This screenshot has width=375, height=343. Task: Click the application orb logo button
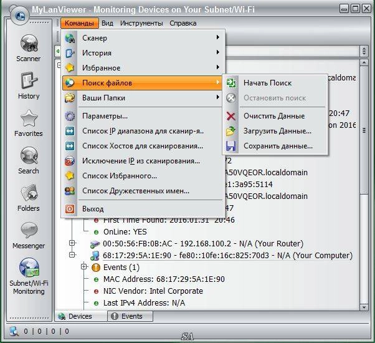[19, 16]
